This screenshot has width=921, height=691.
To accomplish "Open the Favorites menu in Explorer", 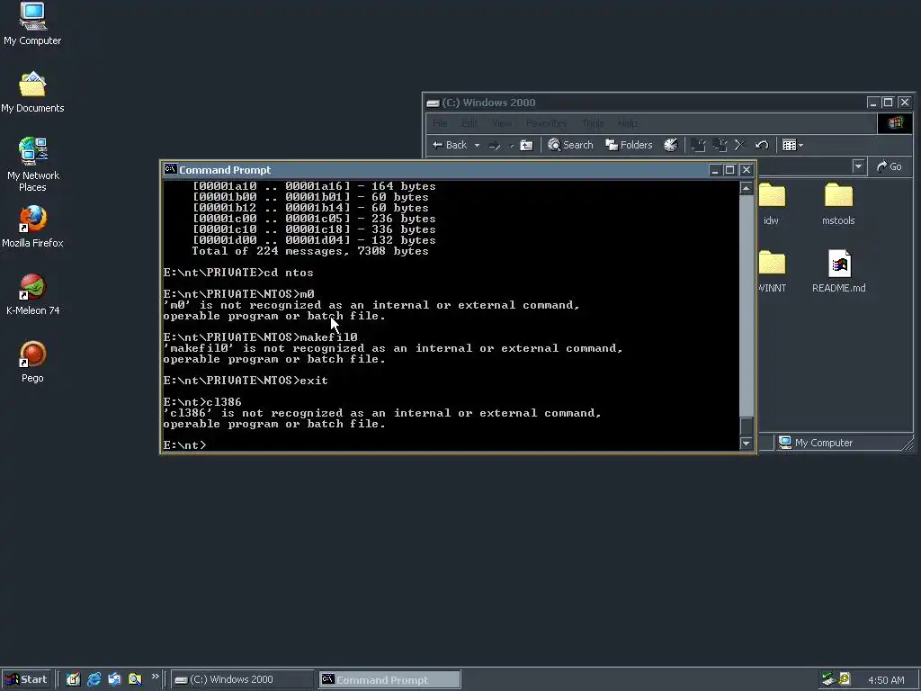I will pyautogui.click(x=546, y=123).
